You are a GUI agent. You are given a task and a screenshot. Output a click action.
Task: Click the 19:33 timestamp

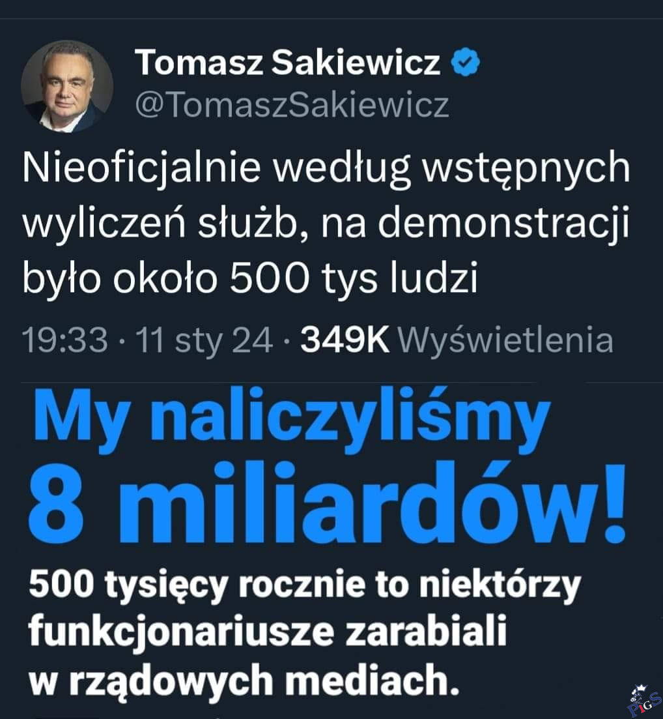[63, 341]
